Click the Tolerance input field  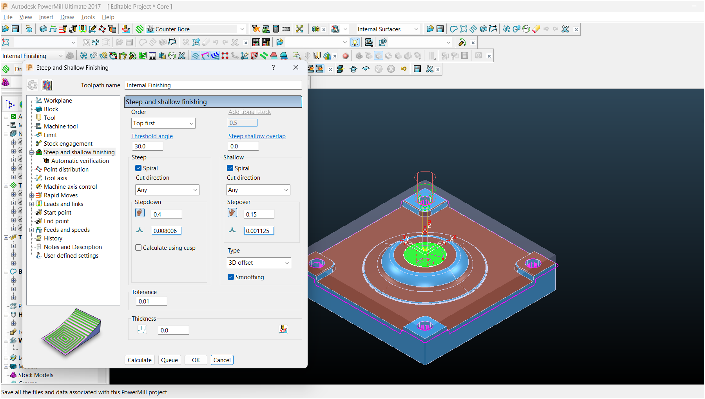tap(151, 302)
